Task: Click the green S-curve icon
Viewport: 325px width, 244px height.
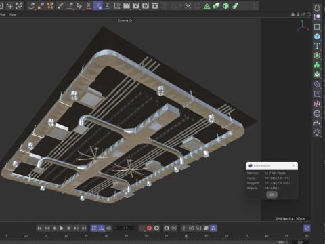Action: (x=235, y=6)
